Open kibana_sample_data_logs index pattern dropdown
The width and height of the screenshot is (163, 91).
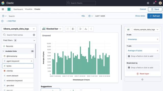[x=19, y=29]
